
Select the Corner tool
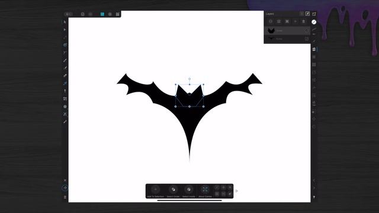(x=65, y=53)
